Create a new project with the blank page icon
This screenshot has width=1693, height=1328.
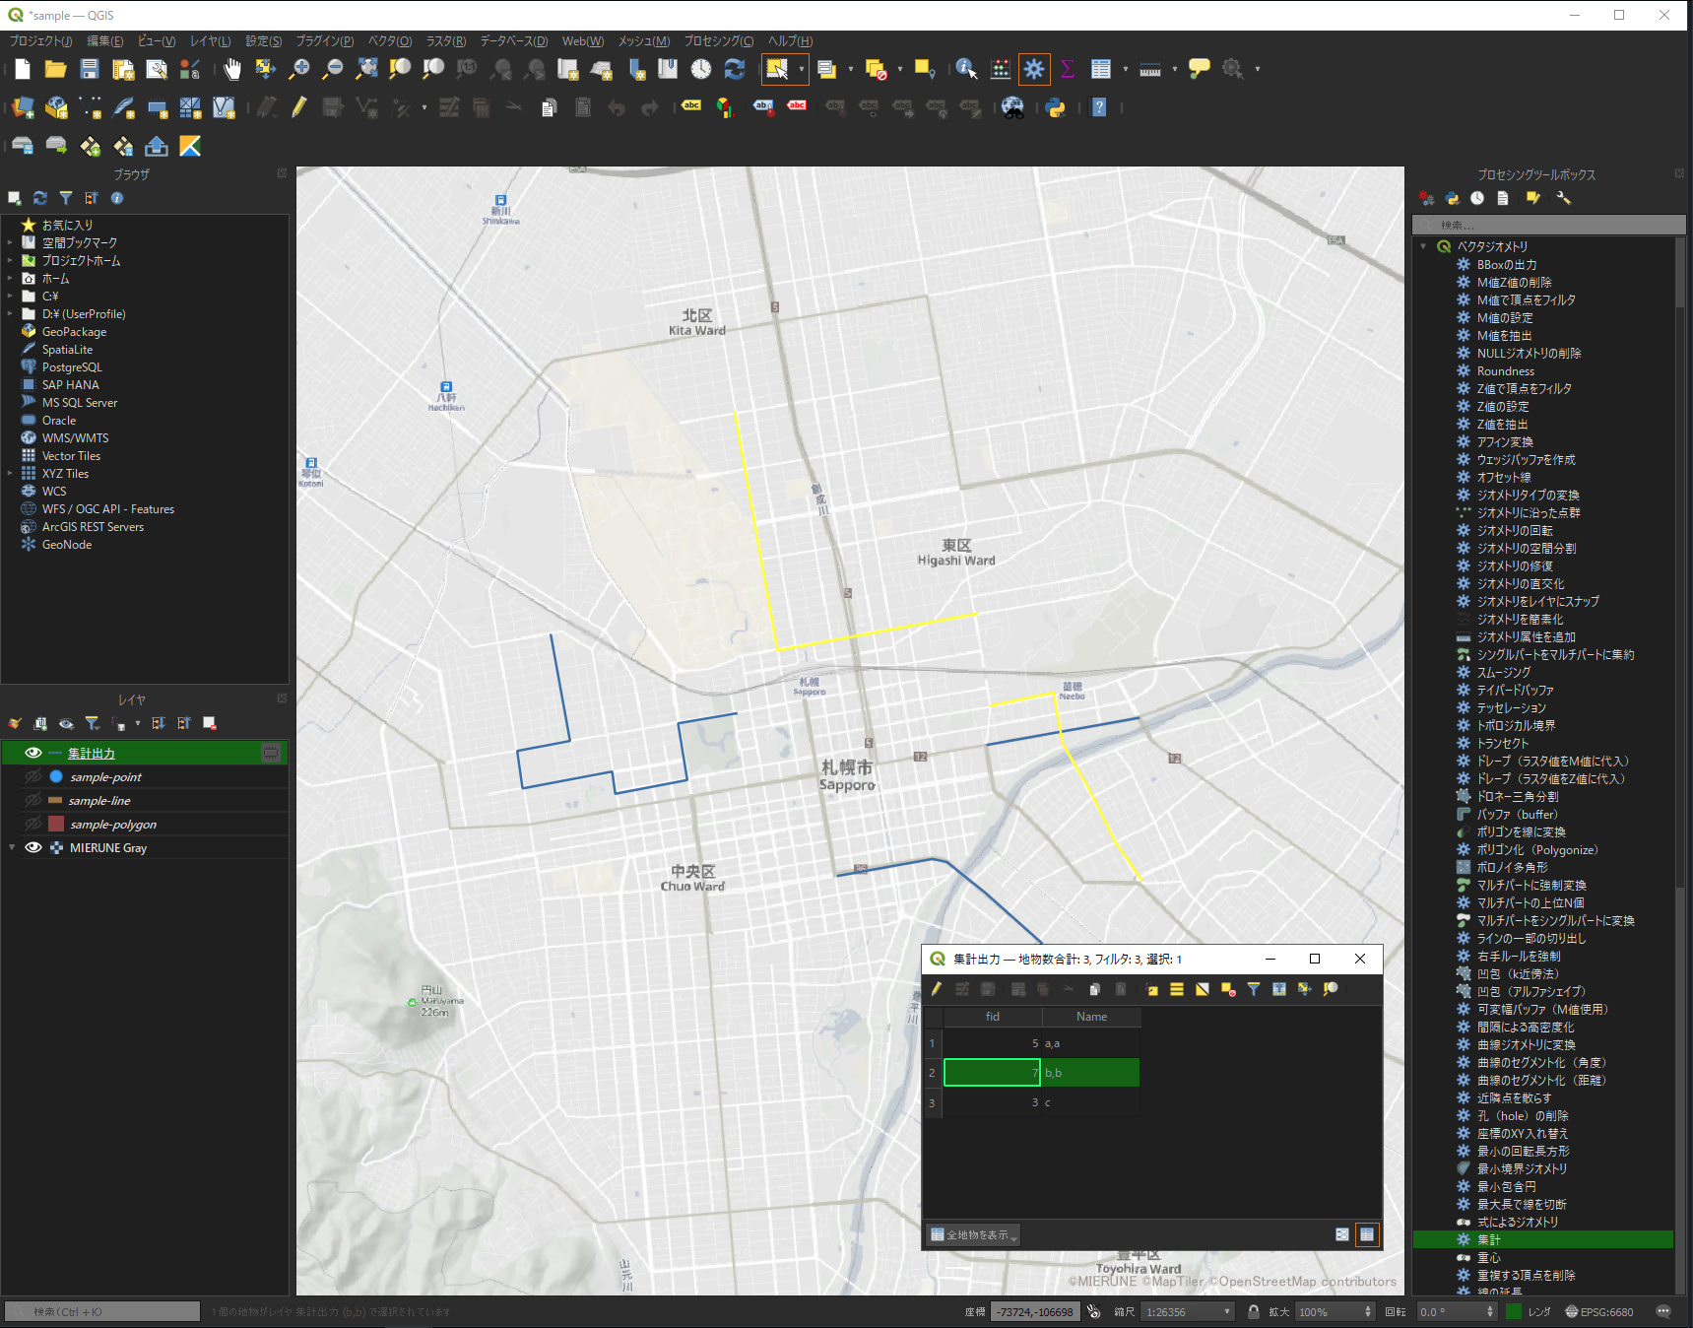[23, 69]
